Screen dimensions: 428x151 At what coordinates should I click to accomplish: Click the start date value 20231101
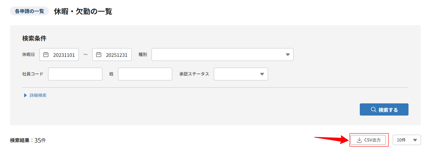[64, 55]
